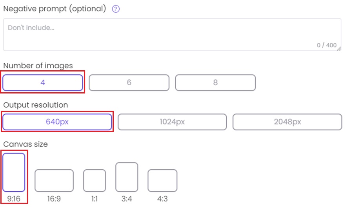Click the 'Output resolution' heading
The height and width of the screenshot is (207, 353).
tap(36, 105)
